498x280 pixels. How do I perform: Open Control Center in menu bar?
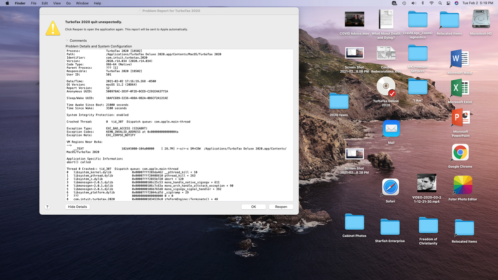click(x=448, y=3)
